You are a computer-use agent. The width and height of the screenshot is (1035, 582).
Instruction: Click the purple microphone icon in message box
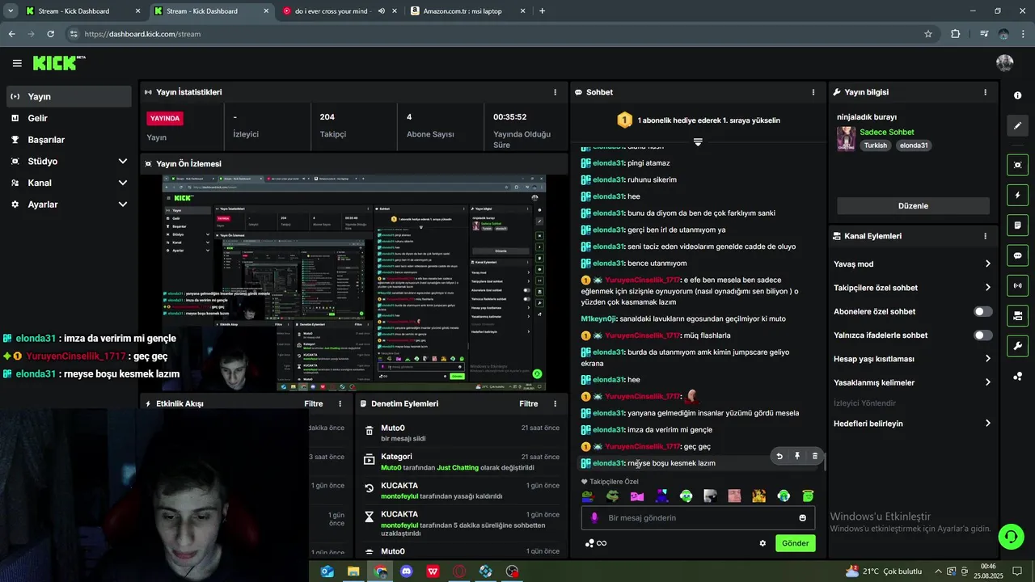click(594, 518)
